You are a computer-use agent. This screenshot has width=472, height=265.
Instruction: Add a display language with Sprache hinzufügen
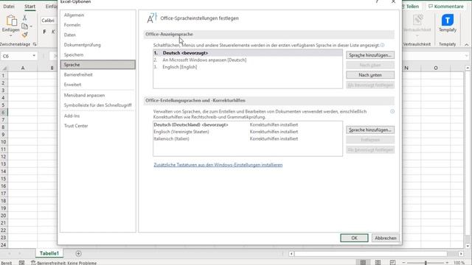[370, 55]
